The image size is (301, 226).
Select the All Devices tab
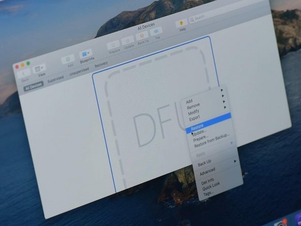(x=34, y=86)
